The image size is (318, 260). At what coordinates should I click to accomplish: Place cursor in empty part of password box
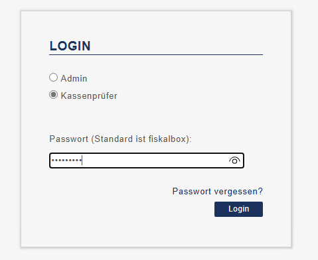pyautogui.click(x=155, y=161)
